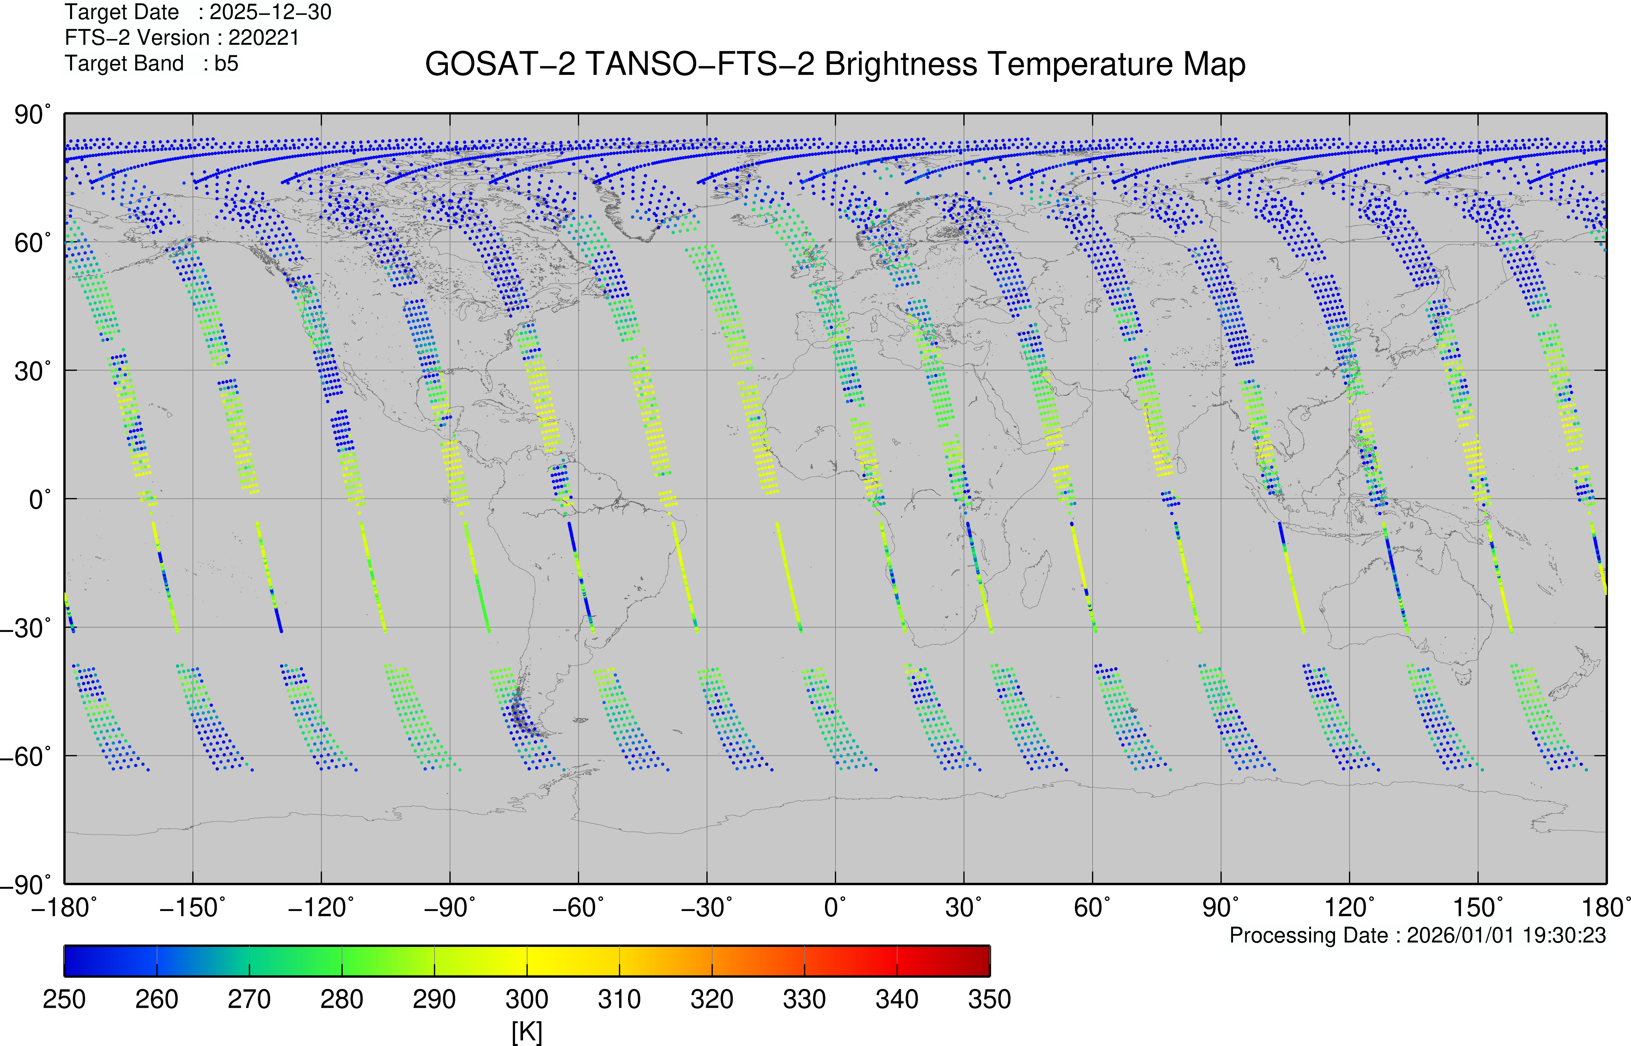
Task: Click the 290 colorbar tick label
Action: tap(434, 999)
